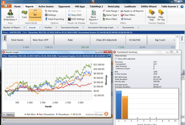Open More Reports
Image resolution: width=185 pixels, height=125 pixels.
94,15
